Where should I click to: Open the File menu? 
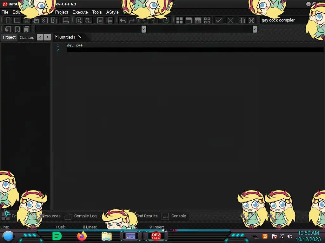[5, 12]
